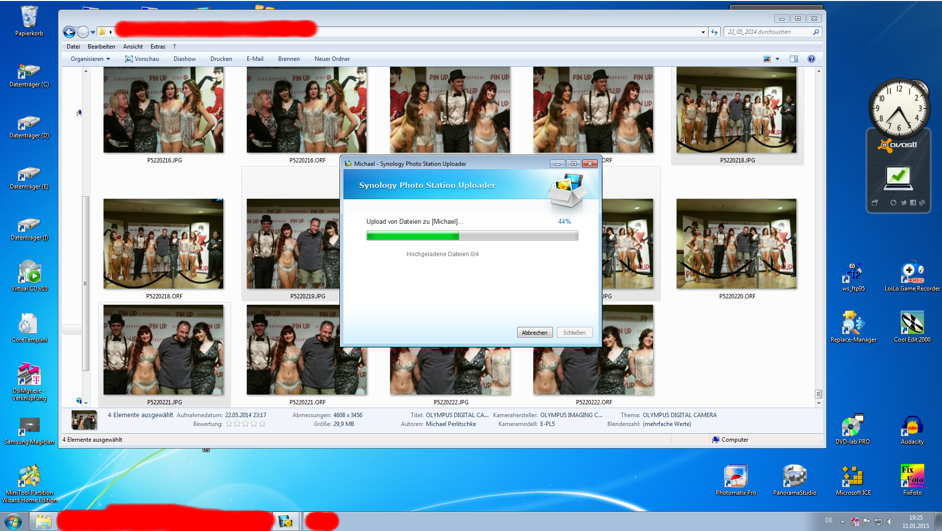Rate photo with the fifth star

(x=262, y=424)
